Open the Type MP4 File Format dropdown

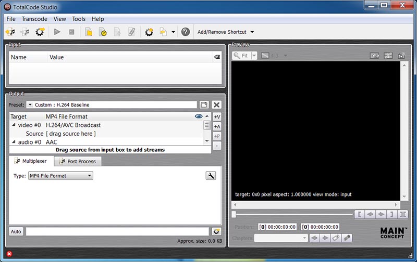coord(60,176)
